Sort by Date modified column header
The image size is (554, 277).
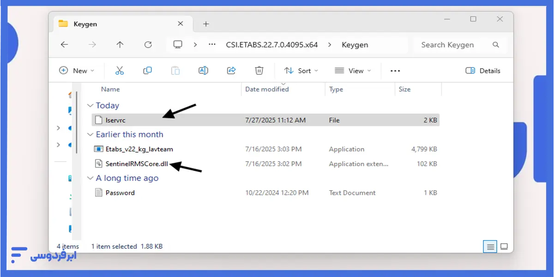pos(267,90)
